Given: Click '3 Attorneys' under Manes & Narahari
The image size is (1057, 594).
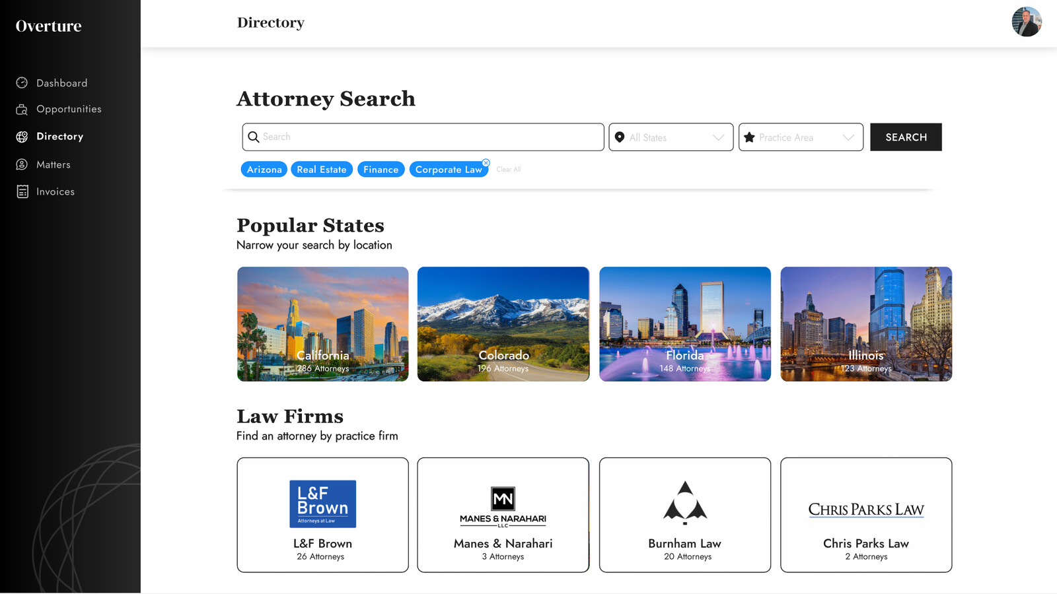Looking at the screenshot, I should [x=503, y=556].
